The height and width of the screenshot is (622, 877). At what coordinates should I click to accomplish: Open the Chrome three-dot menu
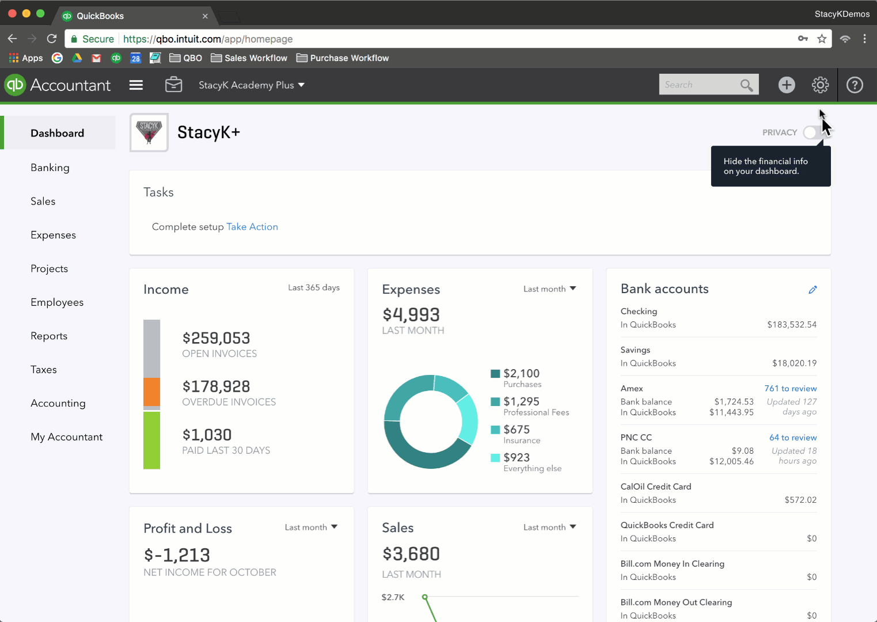click(x=864, y=39)
